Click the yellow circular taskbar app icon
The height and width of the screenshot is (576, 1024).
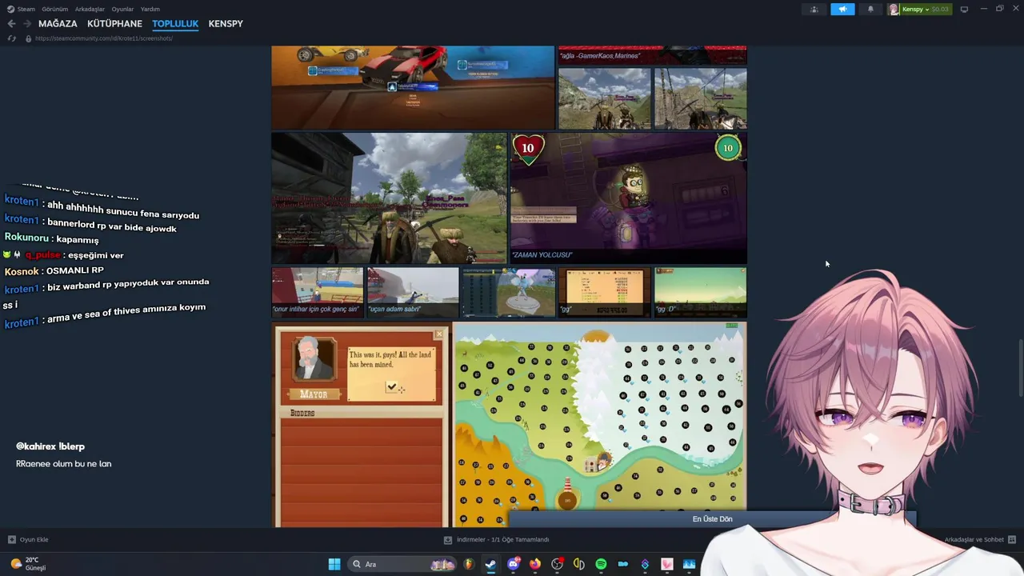click(579, 564)
